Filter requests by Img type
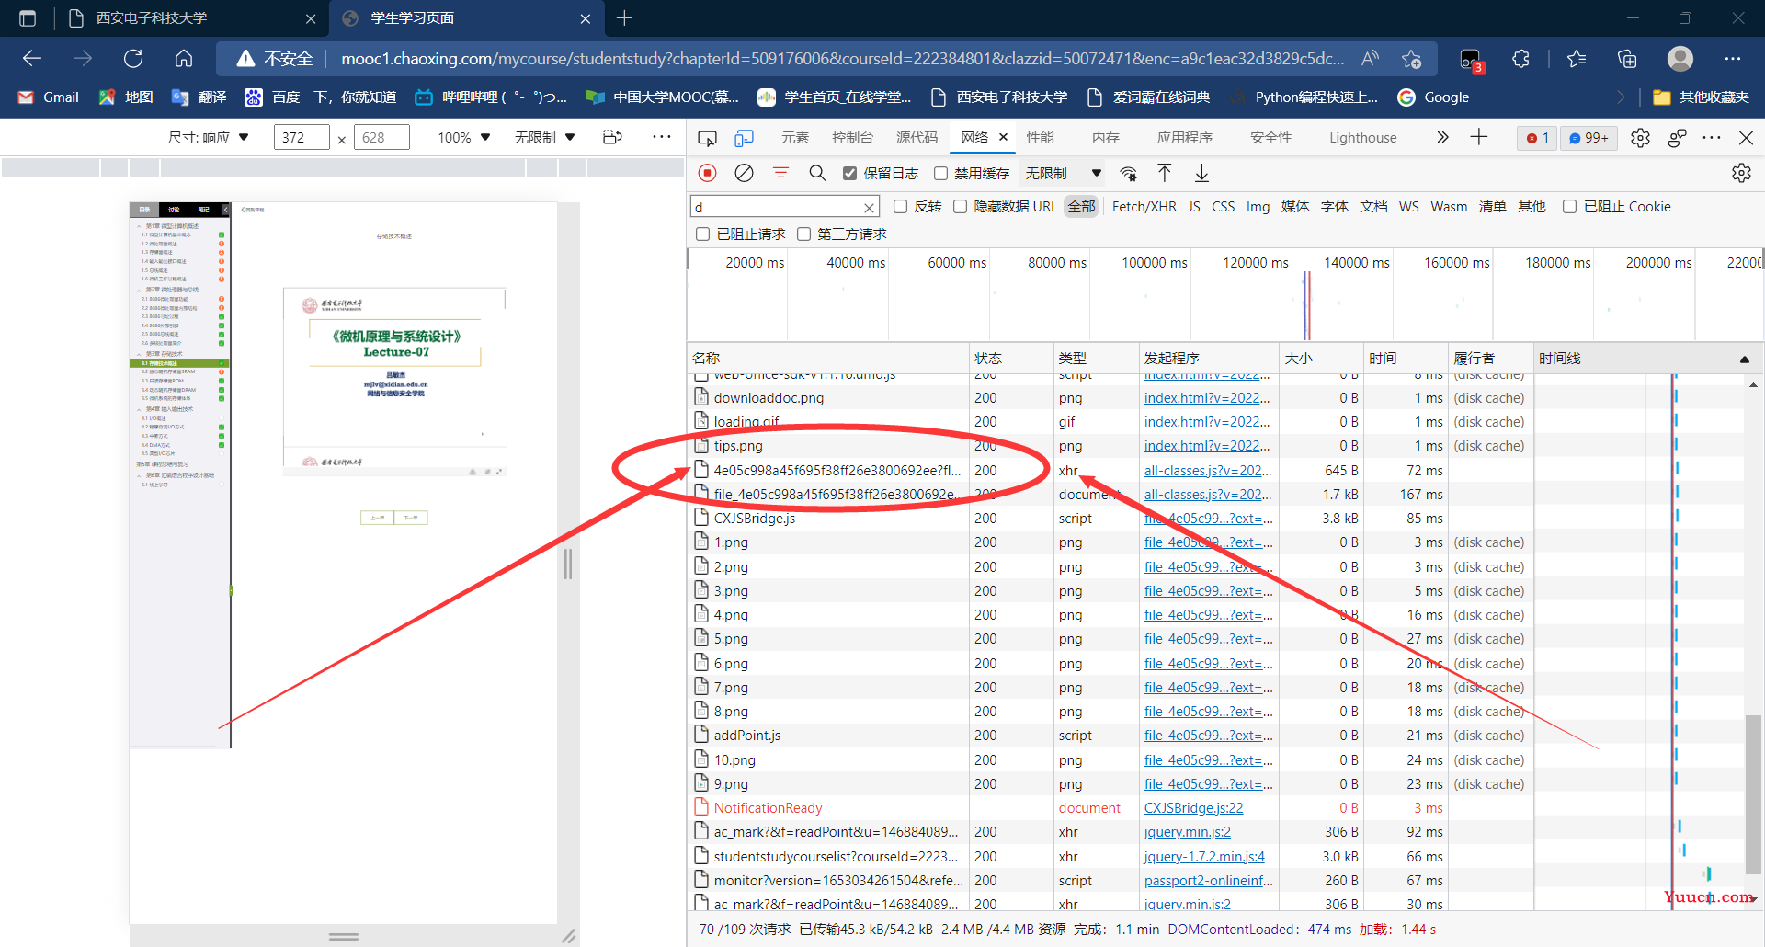The image size is (1765, 947). 1258,207
